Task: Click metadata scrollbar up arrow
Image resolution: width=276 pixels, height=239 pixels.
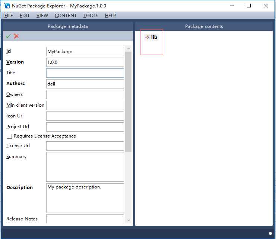Action: 129,49
